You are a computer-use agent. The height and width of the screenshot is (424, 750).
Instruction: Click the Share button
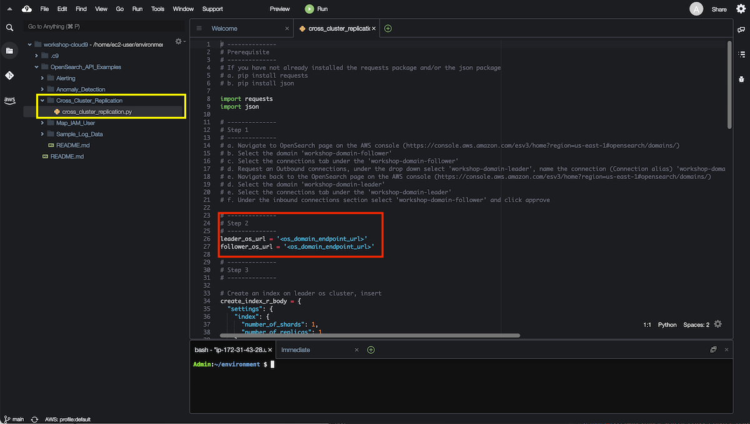tap(719, 9)
